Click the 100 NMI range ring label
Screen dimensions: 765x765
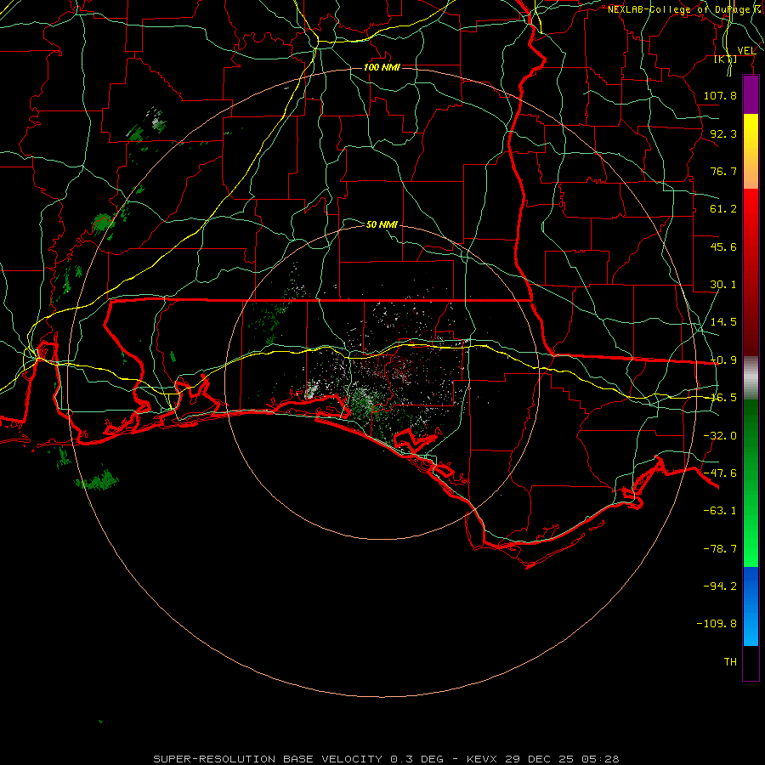382,67
